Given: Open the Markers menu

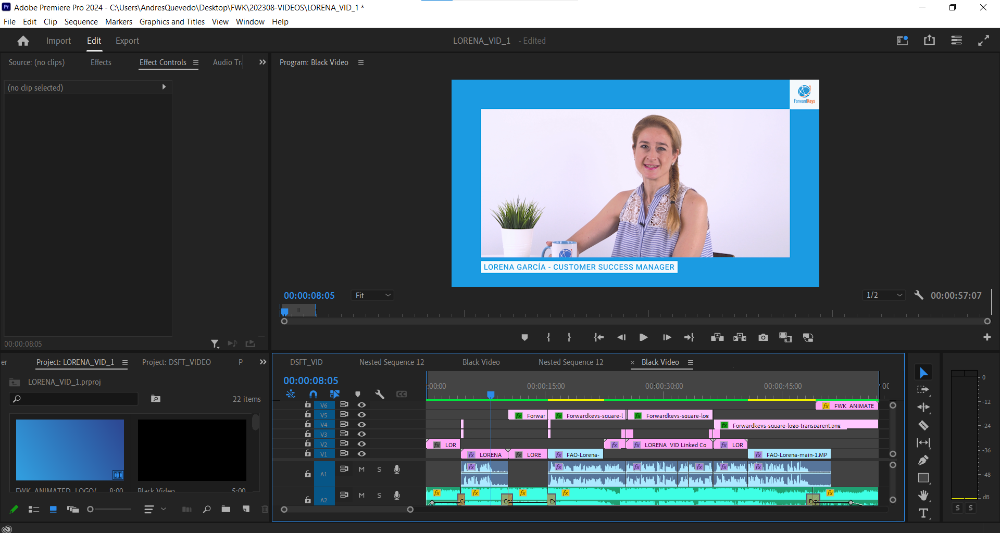Looking at the screenshot, I should tap(119, 22).
